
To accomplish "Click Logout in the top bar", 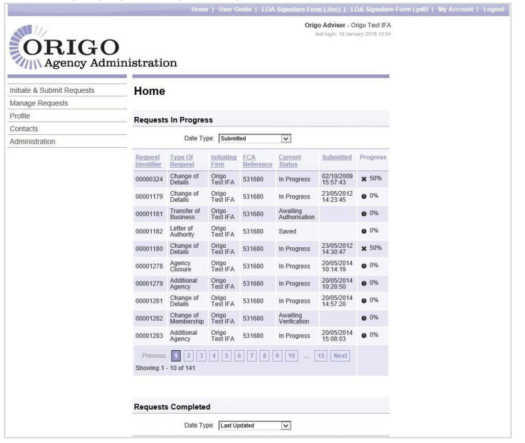I will pos(494,9).
